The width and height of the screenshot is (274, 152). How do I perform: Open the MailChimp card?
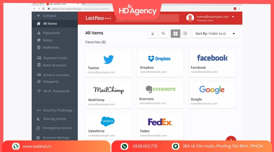(x=108, y=95)
